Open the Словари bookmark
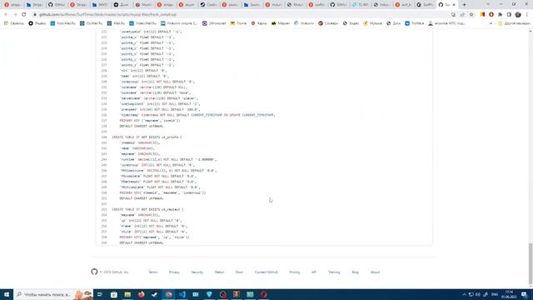The height and width of the screenshot is (300, 533). 328,23
